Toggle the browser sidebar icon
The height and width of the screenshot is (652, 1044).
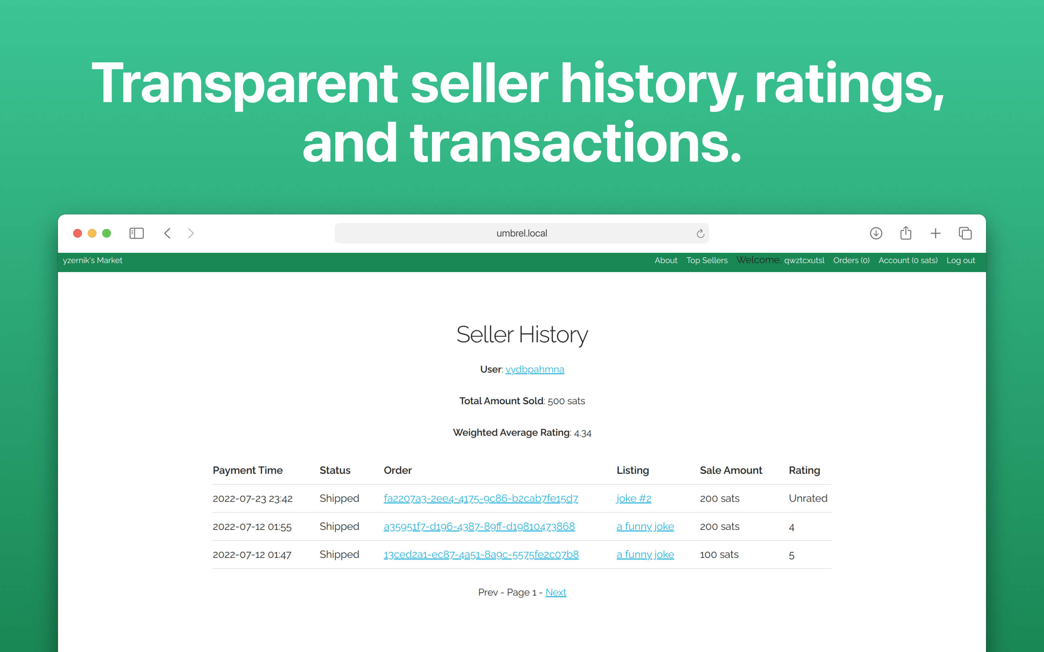click(x=136, y=233)
